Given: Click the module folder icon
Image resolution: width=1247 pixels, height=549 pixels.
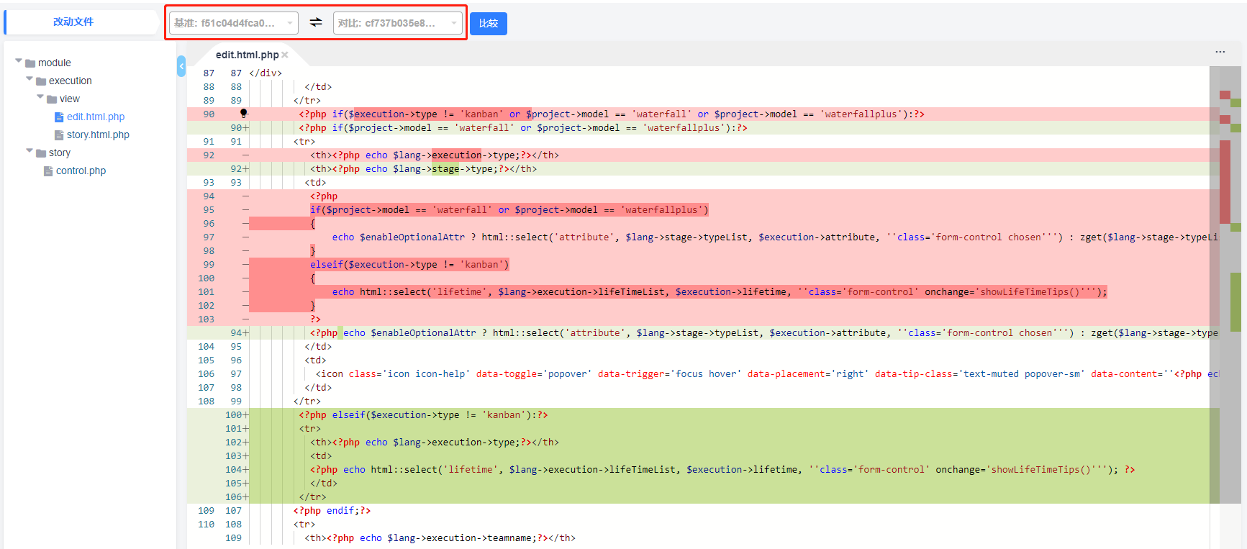Looking at the screenshot, I should click(x=30, y=63).
